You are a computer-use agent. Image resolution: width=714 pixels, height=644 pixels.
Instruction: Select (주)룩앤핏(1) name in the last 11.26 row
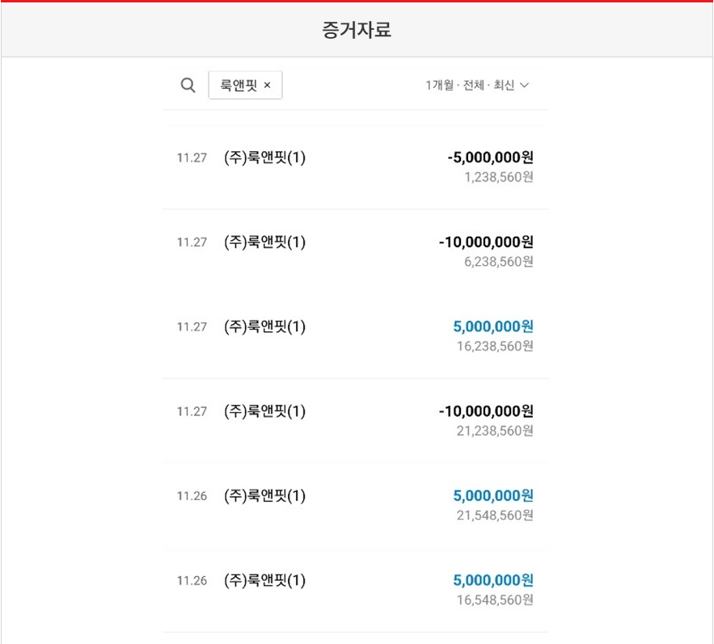264,580
